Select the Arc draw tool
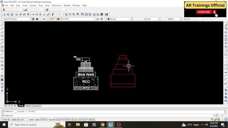The height and width of the screenshot is (128, 228). 2,43
